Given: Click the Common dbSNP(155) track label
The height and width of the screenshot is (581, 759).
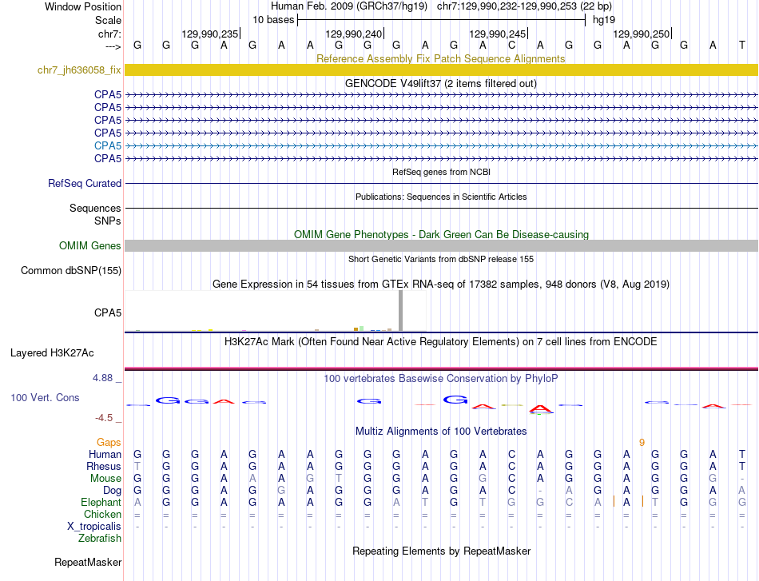Looking at the screenshot, I should pyautogui.click(x=70, y=271).
